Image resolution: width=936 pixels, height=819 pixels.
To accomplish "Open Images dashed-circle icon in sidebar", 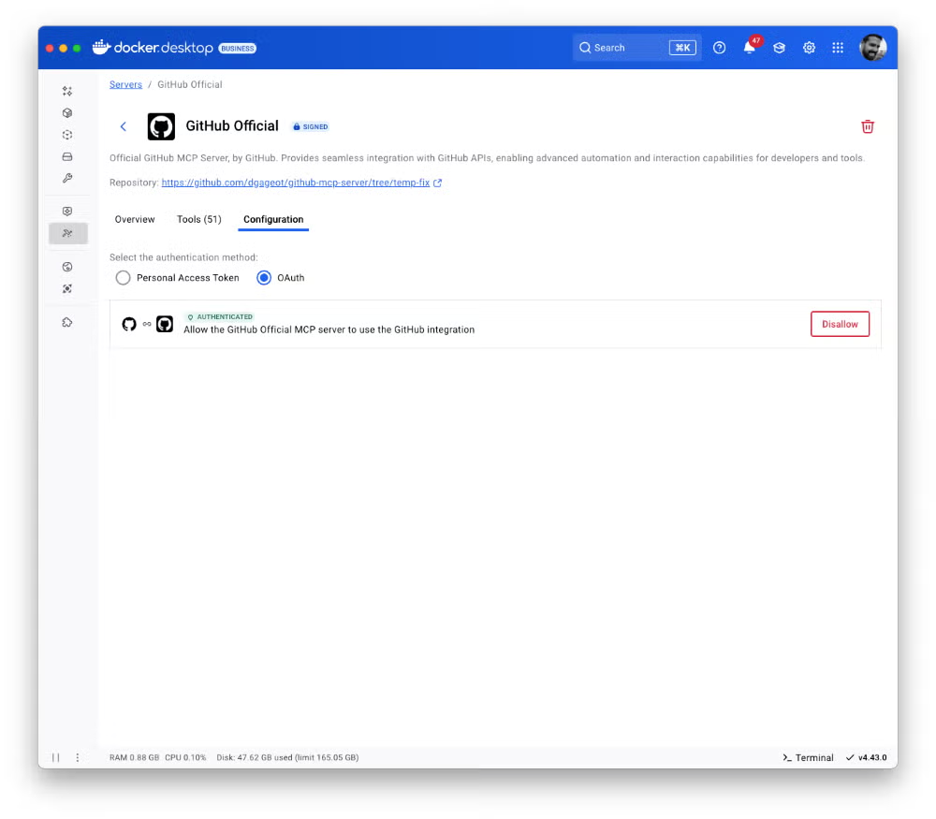I will (x=67, y=135).
